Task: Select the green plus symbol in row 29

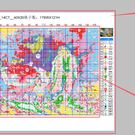Action: pos(105,114)
